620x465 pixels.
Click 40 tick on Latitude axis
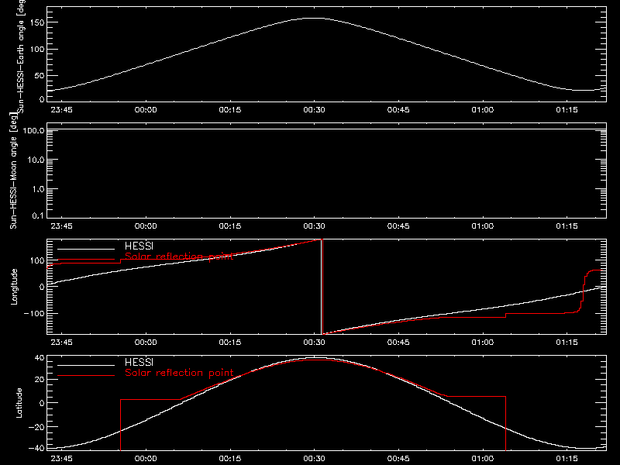[x=40, y=358]
